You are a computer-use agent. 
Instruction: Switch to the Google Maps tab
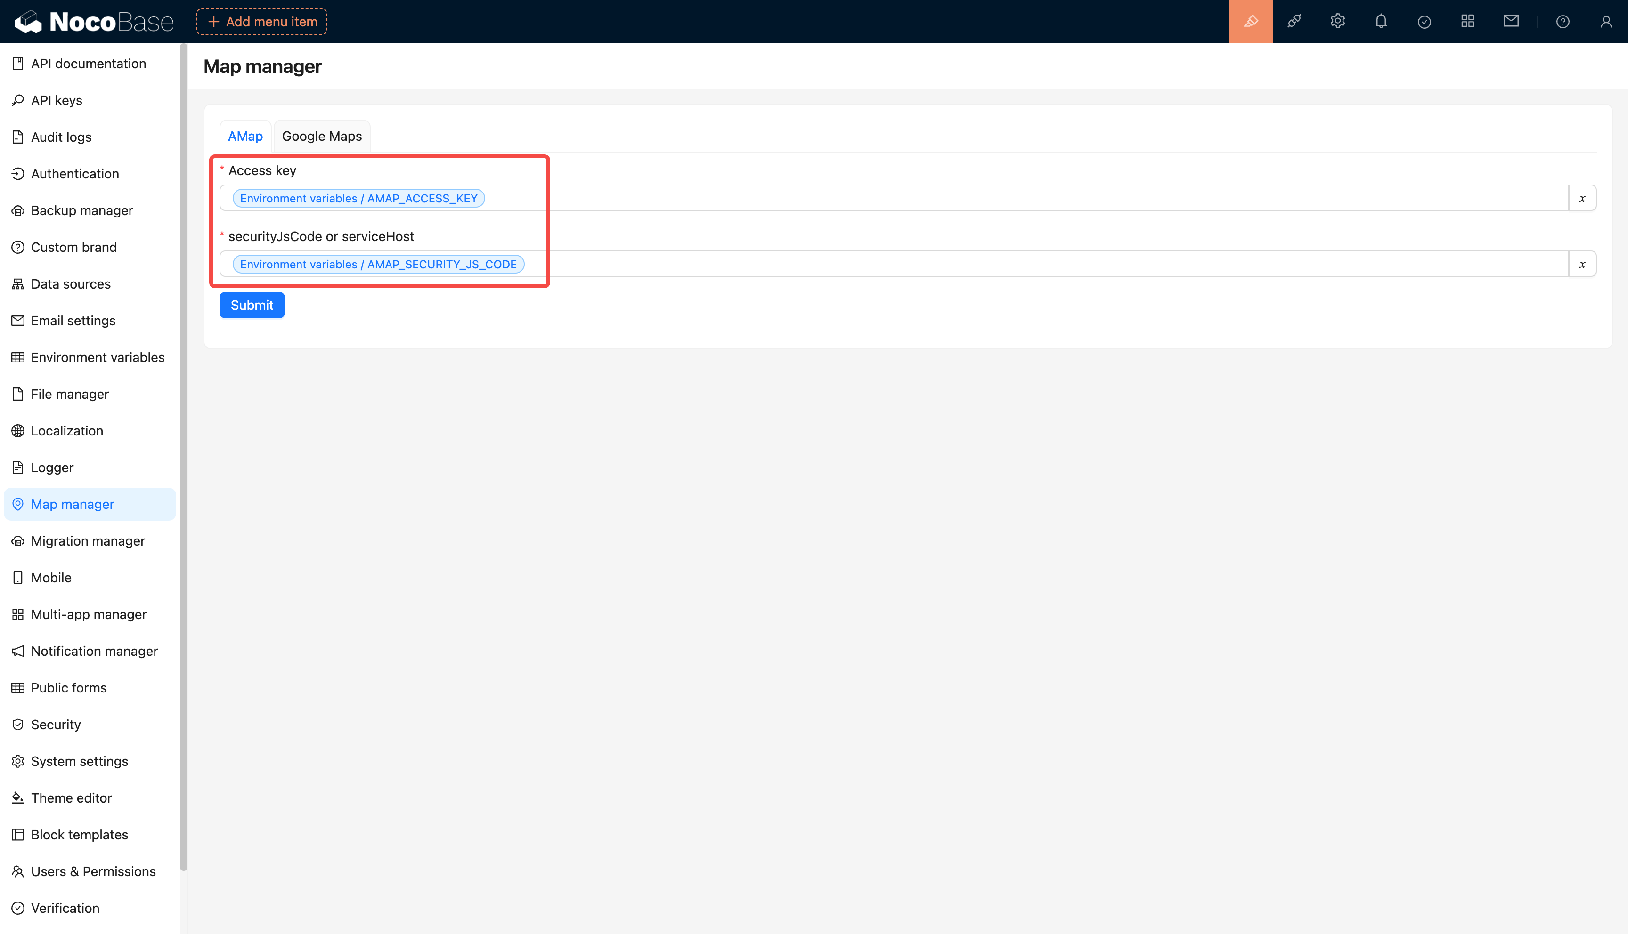pyautogui.click(x=321, y=136)
